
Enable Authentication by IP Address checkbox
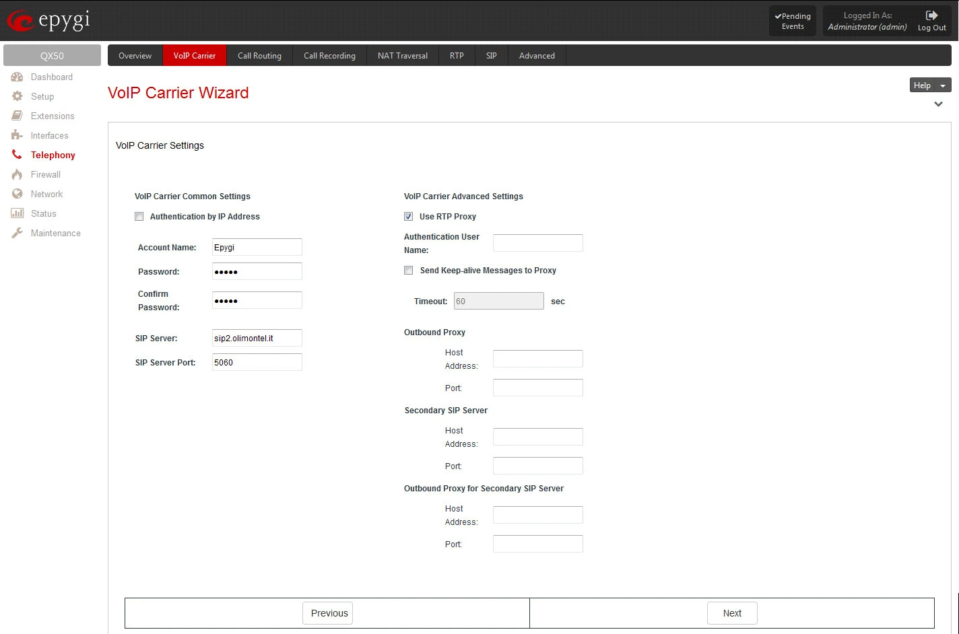click(x=139, y=217)
